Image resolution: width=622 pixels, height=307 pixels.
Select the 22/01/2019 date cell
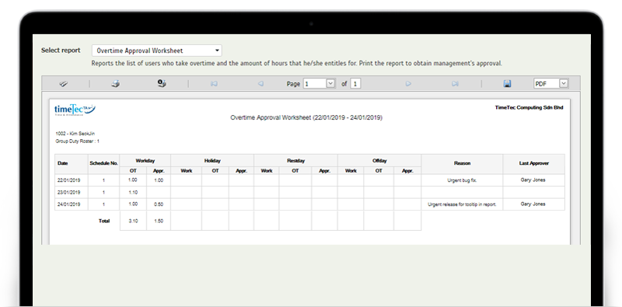tap(69, 180)
